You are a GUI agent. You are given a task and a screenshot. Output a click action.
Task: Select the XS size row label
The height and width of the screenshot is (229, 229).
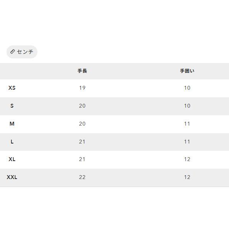(12, 88)
